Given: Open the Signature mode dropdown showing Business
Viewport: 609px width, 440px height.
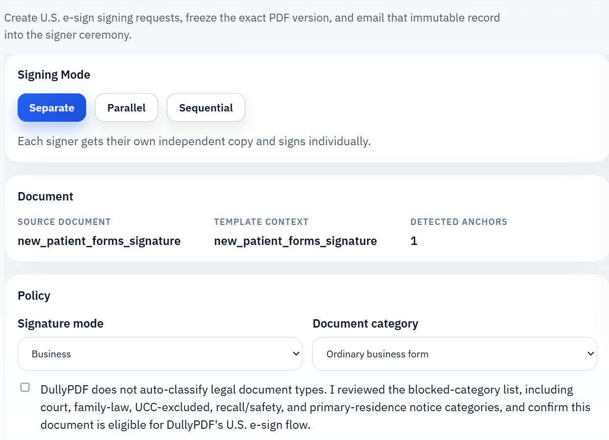Looking at the screenshot, I should [x=160, y=353].
